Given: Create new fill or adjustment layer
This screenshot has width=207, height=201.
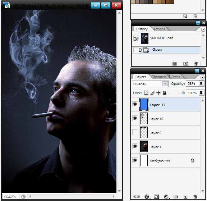Looking at the screenshot, I should pos(166,197).
